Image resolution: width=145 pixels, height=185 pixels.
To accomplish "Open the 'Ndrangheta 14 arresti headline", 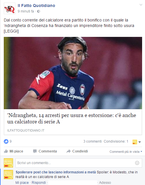I will pos(71,118).
